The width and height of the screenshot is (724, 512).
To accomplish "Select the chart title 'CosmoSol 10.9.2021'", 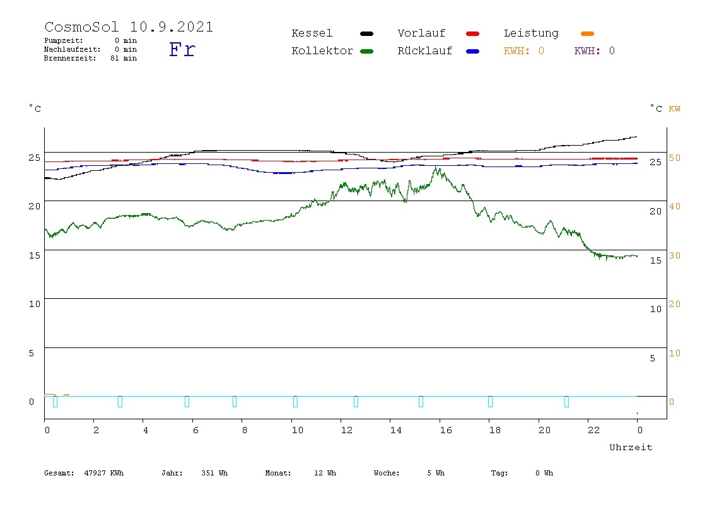I will (129, 26).
